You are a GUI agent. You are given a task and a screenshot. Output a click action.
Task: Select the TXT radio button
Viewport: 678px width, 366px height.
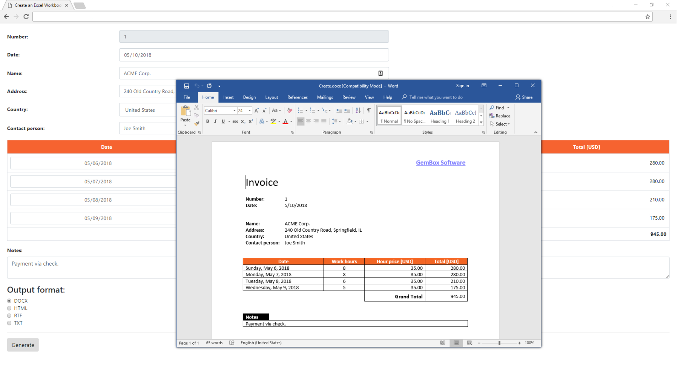[9, 323]
